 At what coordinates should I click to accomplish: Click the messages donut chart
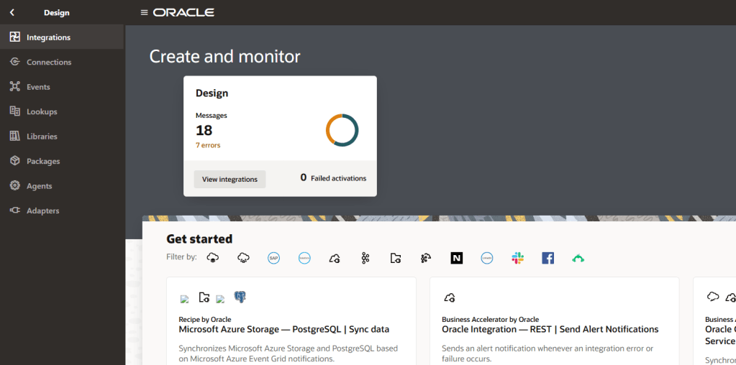[x=342, y=130]
